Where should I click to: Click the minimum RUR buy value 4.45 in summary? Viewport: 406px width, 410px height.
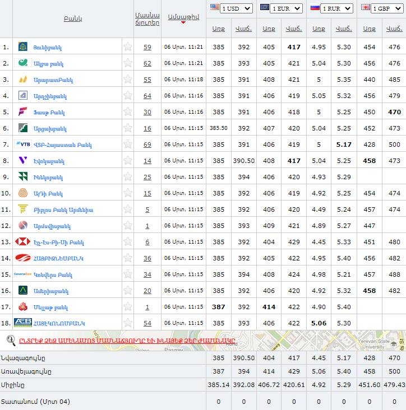coord(319,358)
